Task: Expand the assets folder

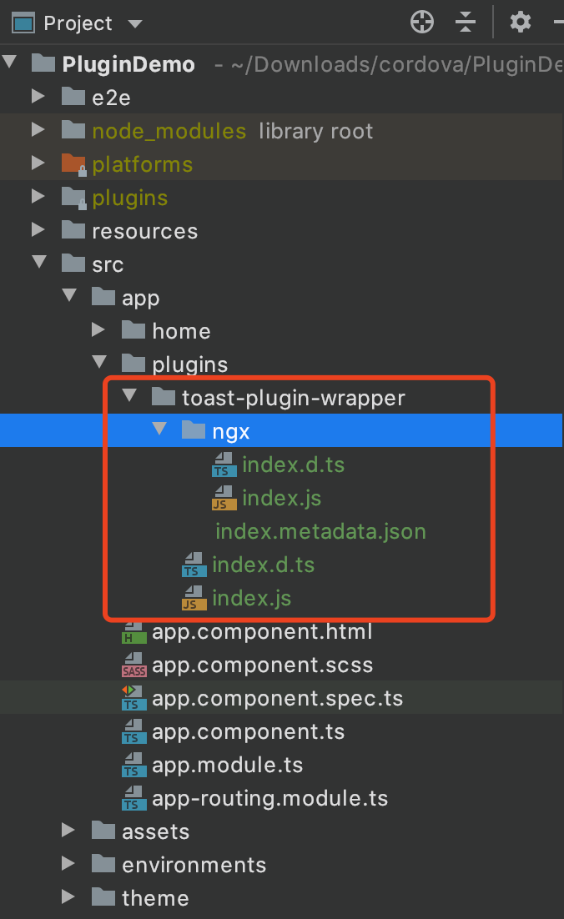Action: click(68, 831)
